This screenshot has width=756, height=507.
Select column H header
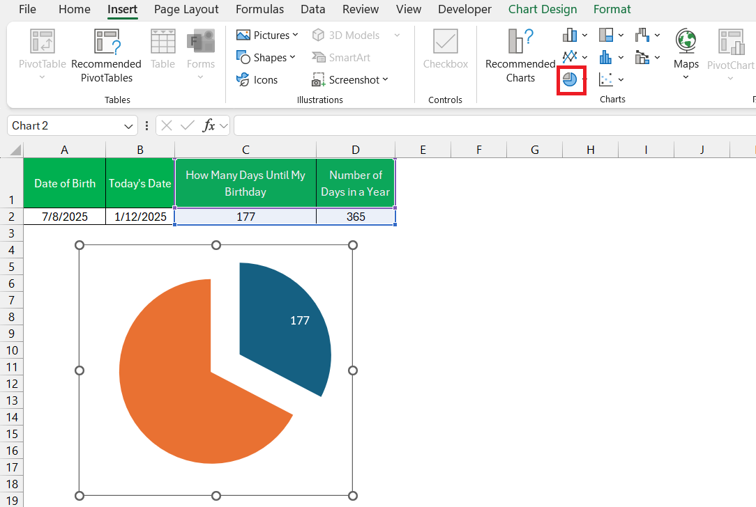point(590,150)
